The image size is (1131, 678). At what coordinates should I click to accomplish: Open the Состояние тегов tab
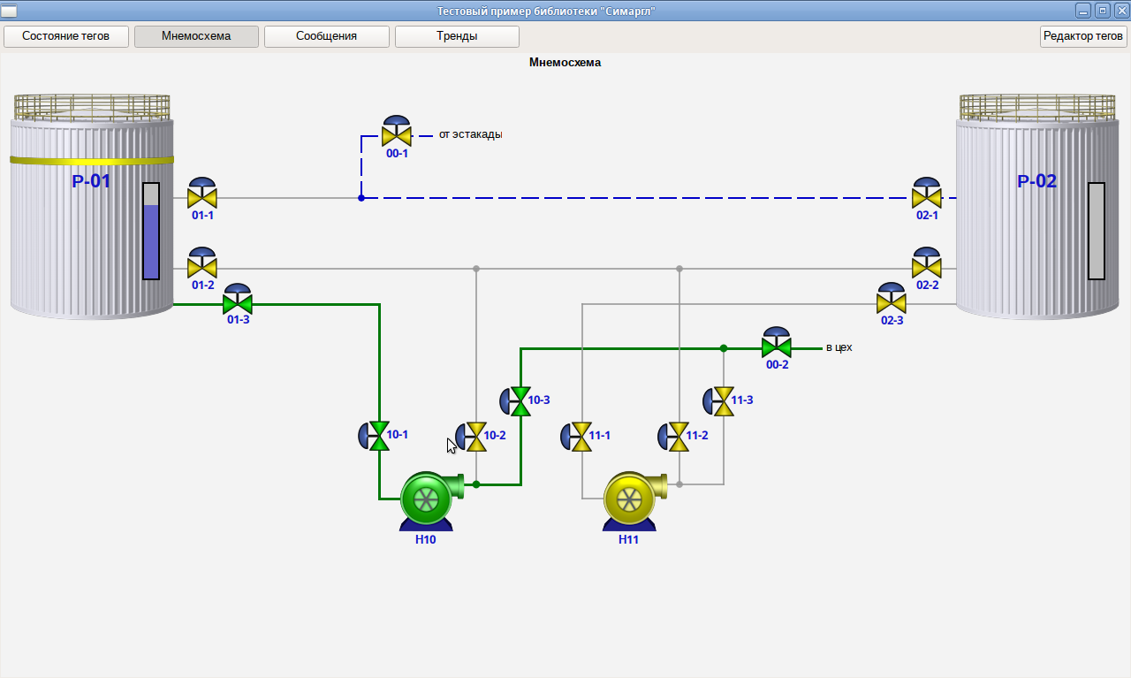pyautogui.click(x=66, y=36)
